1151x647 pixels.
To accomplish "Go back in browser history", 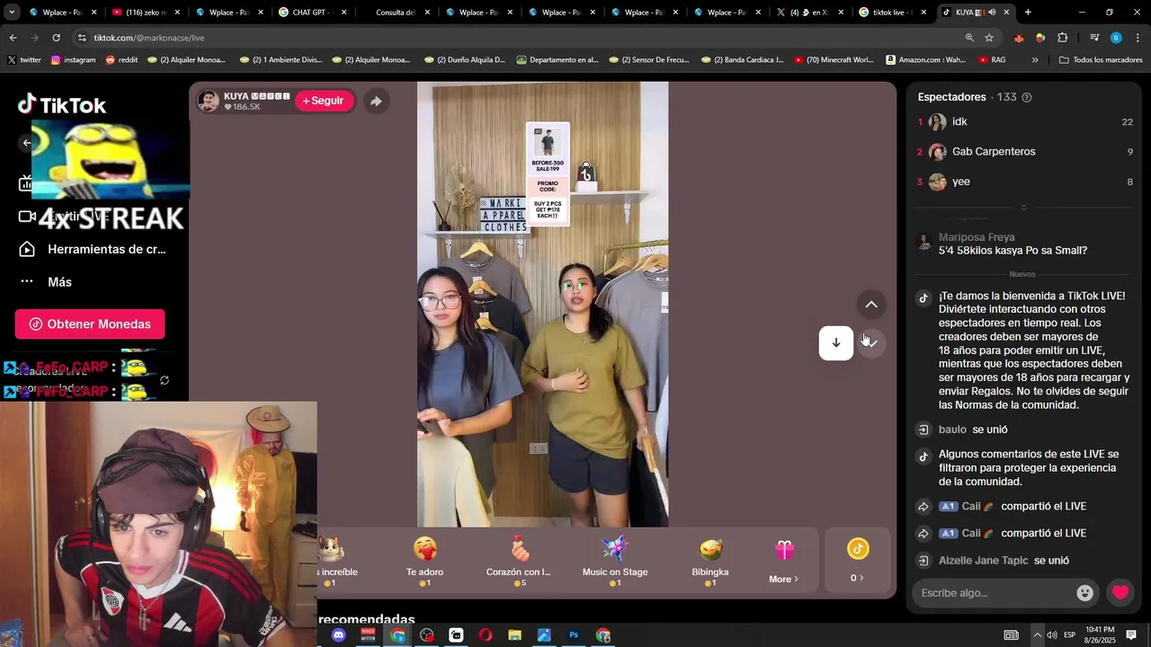I will tap(13, 38).
